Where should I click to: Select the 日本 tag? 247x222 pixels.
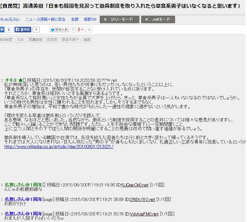21,40
